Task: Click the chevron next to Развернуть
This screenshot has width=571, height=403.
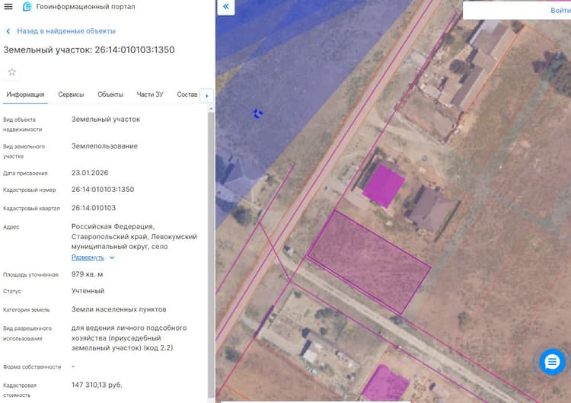Action: tap(112, 257)
